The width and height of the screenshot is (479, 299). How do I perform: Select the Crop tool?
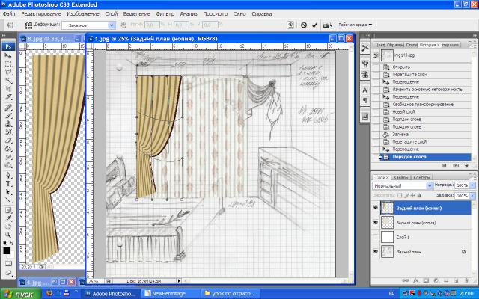[8, 87]
